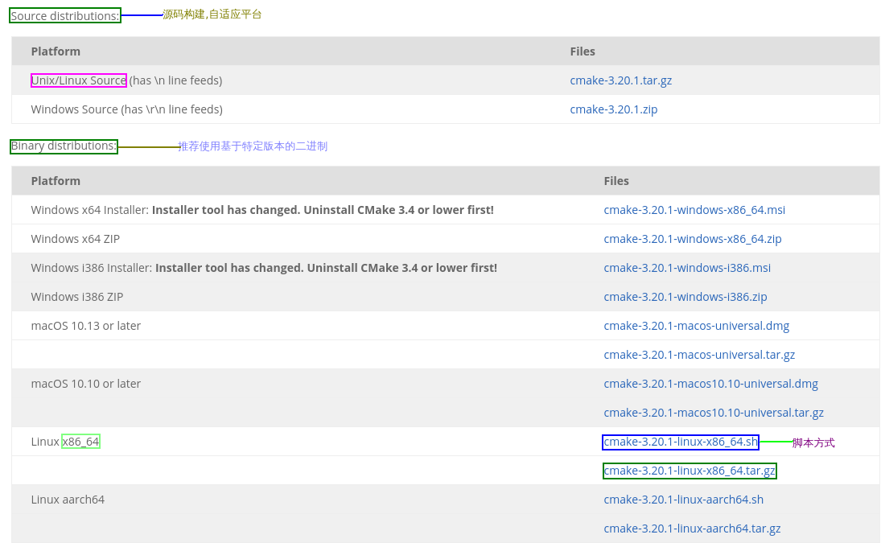Screen dimensions: 881x543
Task: Select the "Windows x64 Installer" row label
Action: pyautogui.click(x=90, y=210)
